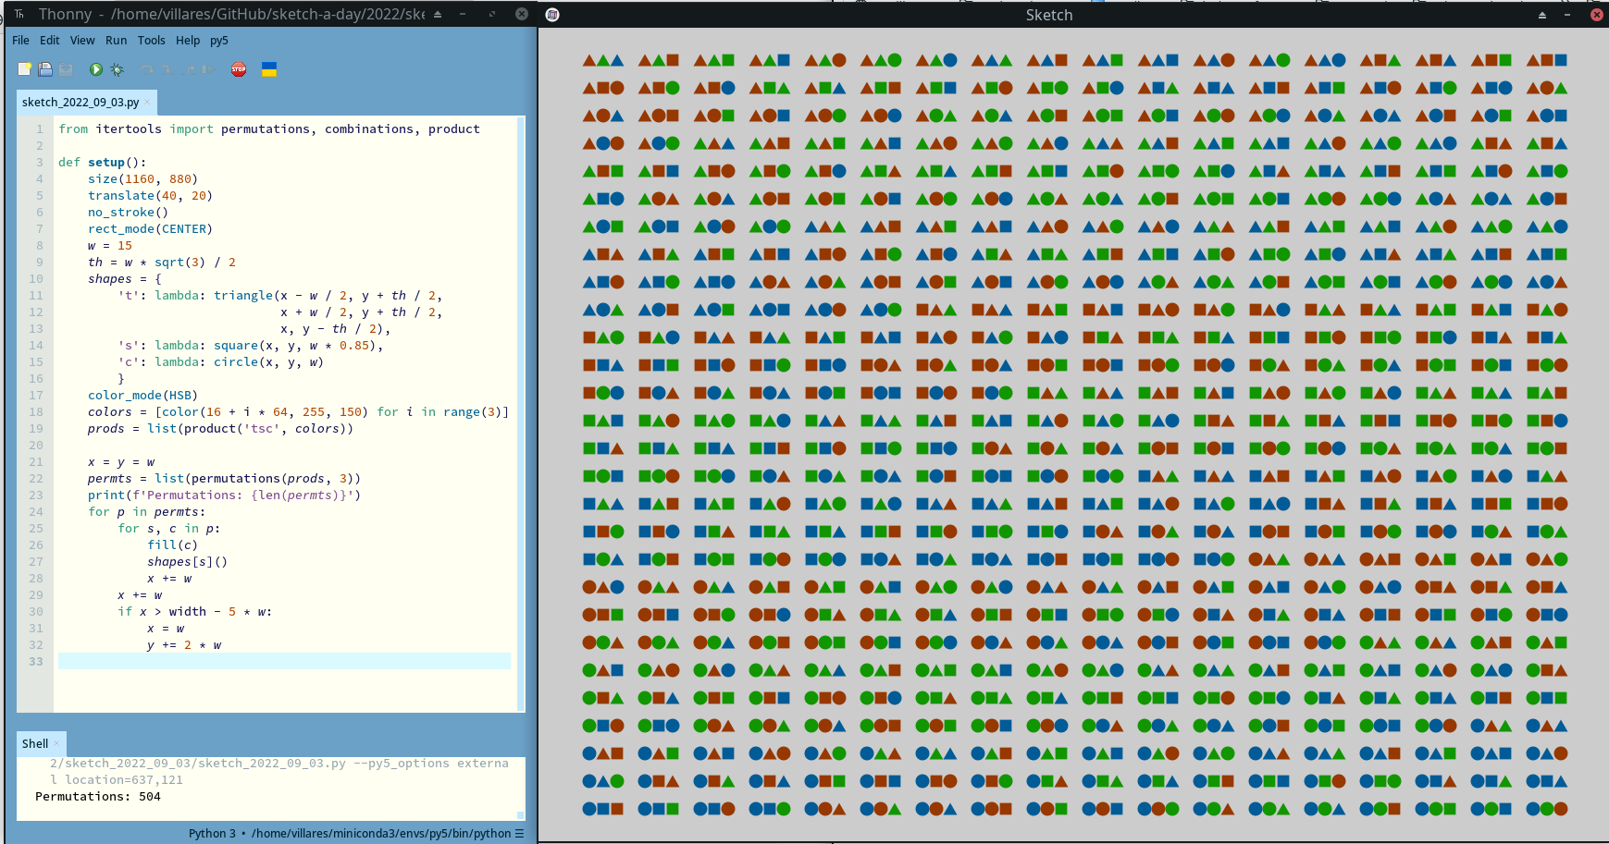The height and width of the screenshot is (844, 1609).
Task: Click the Open file toolbar icon
Action: [45, 69]
